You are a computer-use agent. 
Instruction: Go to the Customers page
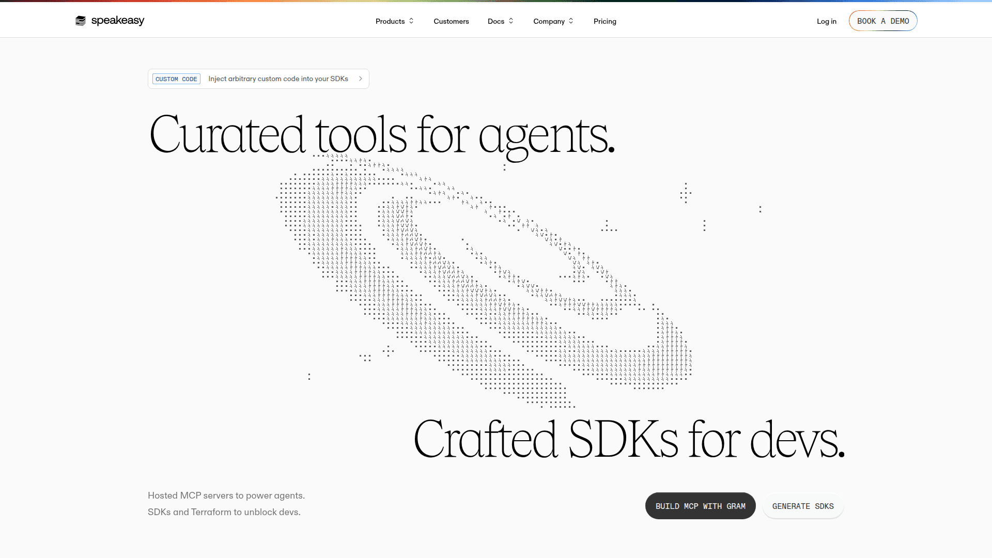pos(451,21)
